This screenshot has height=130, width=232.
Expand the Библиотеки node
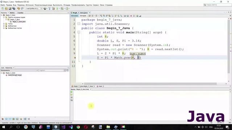click(x=4, y=26)
